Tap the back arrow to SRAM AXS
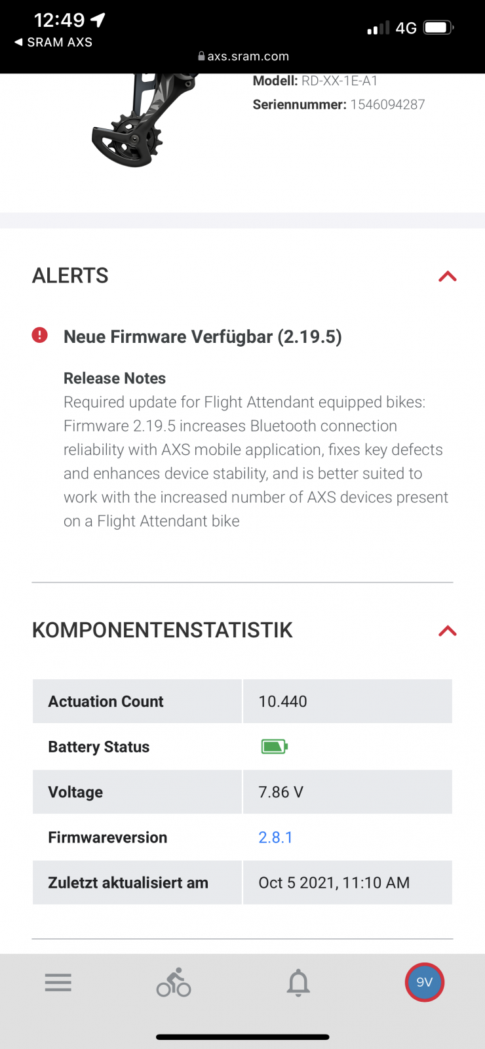Image resolution: width=485 pixels, height=1049 pixels. [19, 42]
